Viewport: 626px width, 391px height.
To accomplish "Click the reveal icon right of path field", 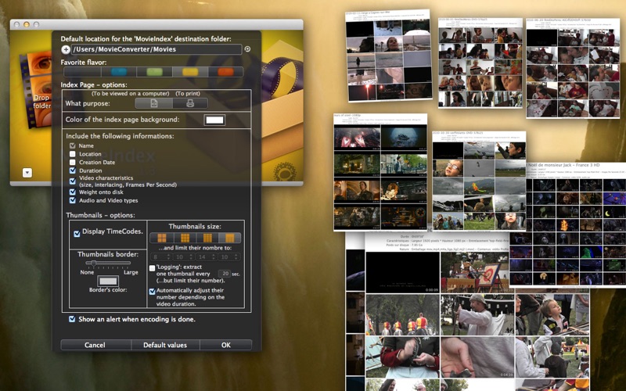I will (x=247, y=49).
